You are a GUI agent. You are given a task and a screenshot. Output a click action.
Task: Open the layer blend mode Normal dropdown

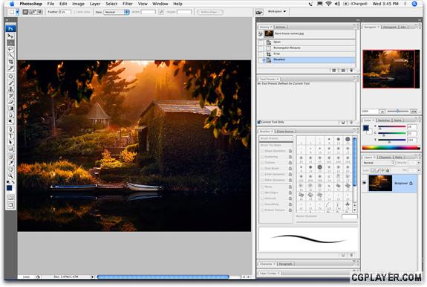[x=379, y=163]
